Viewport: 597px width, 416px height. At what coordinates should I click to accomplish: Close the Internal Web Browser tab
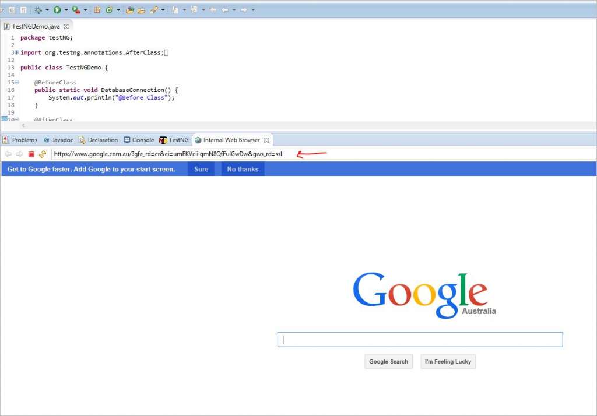point(266,140)
